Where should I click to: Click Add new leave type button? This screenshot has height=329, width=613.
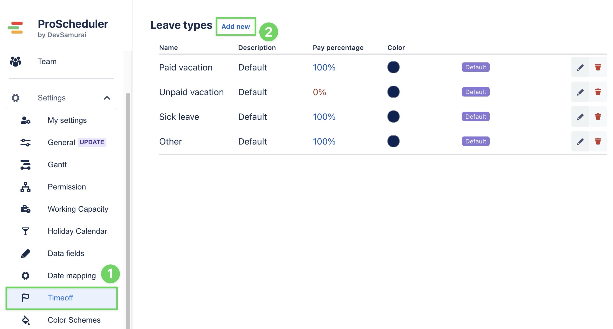[236, 27]
